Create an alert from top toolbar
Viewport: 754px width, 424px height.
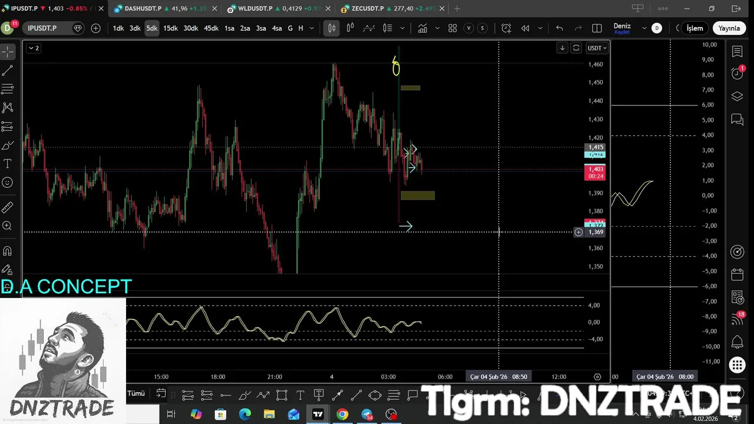click(506, 28)
